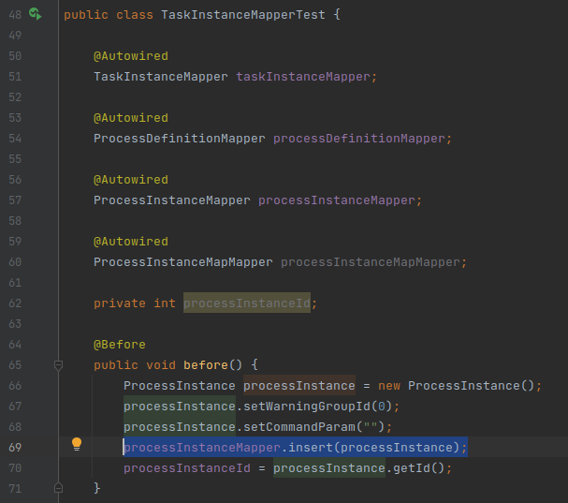
Task: Click the taskInstanceMapper field name
Action: click(303, 77)
